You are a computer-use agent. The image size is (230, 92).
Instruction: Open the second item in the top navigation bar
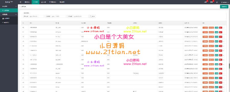click(27, 2)
